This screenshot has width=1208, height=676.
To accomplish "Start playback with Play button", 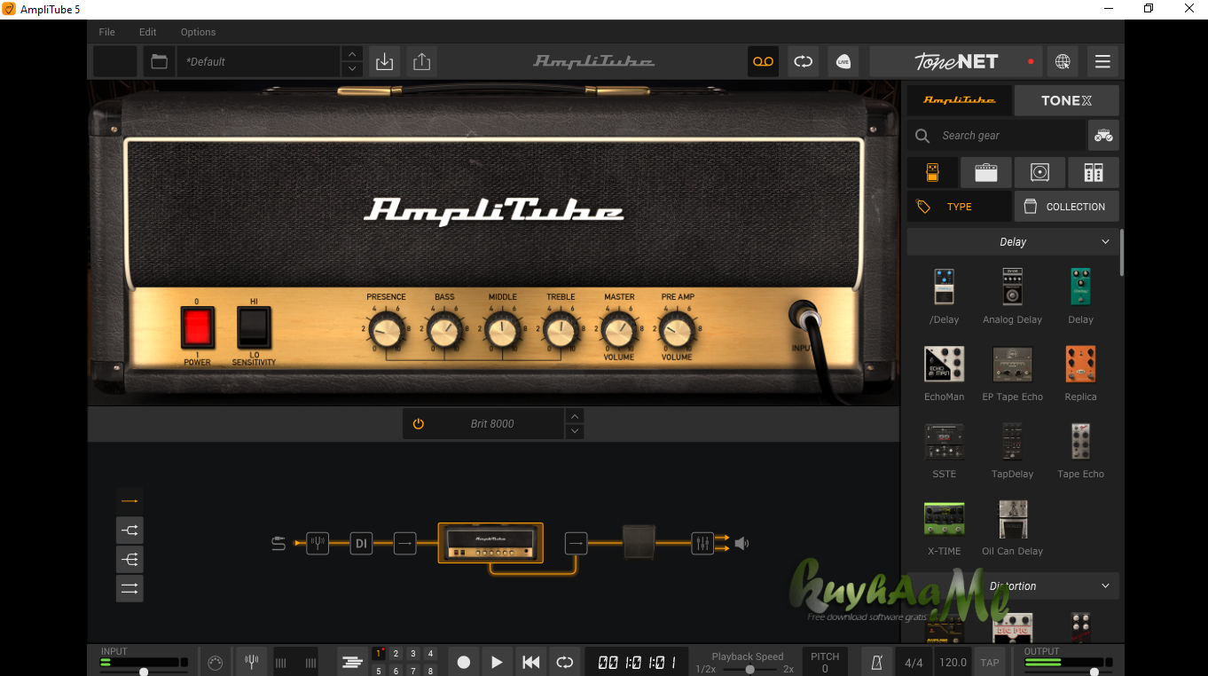I will tap(497, 662).
